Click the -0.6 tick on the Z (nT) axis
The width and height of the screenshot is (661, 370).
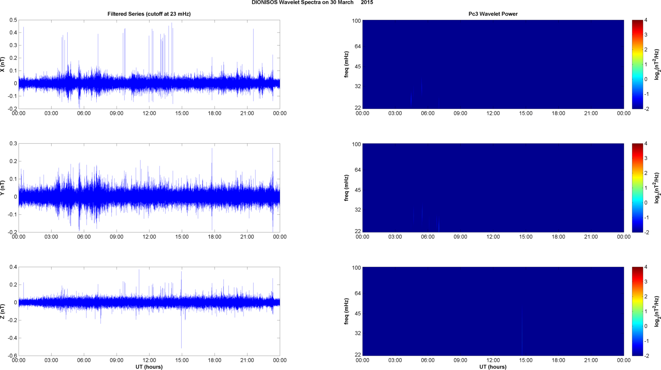[12, 356]
